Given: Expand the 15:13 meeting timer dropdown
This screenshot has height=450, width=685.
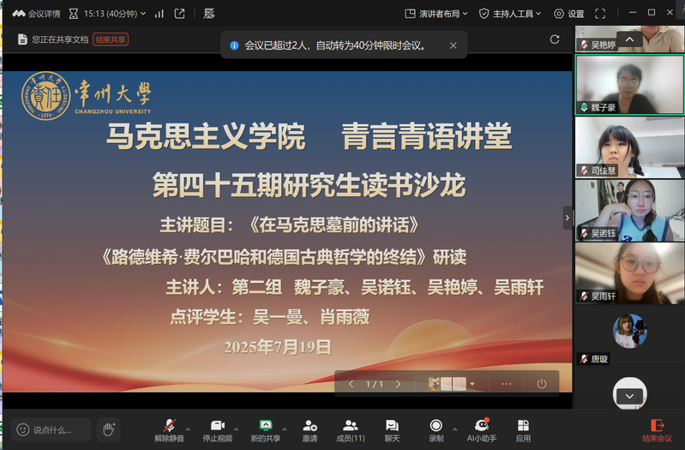Looking at the screenshot, I should [143, 14].
